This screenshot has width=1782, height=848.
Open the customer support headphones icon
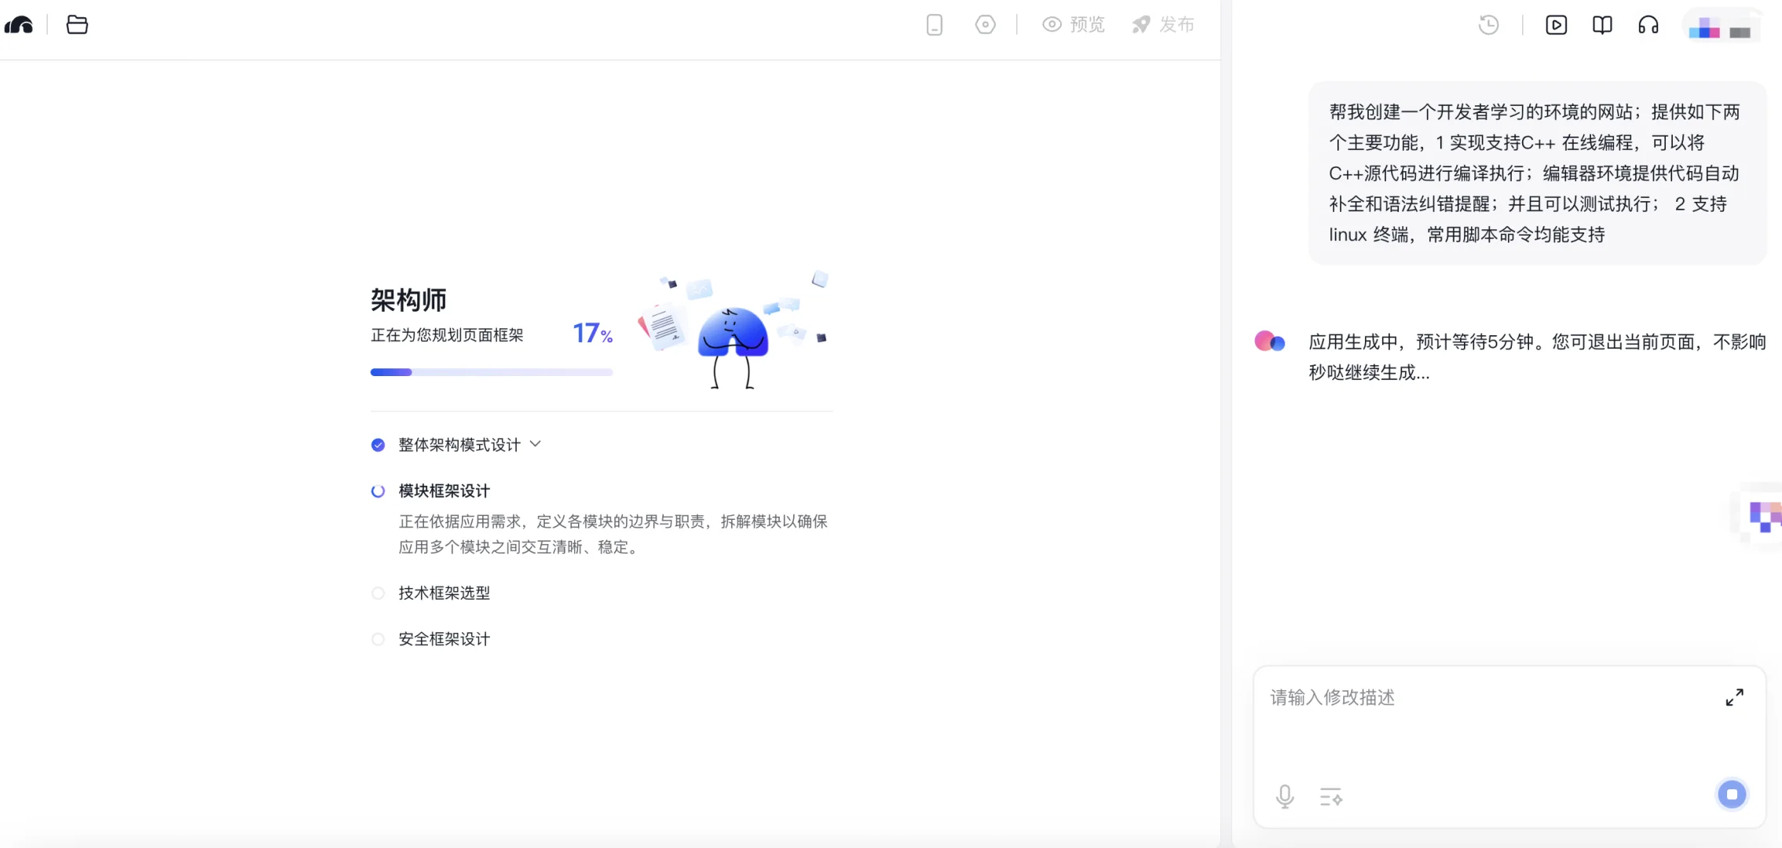point(1647,24)
